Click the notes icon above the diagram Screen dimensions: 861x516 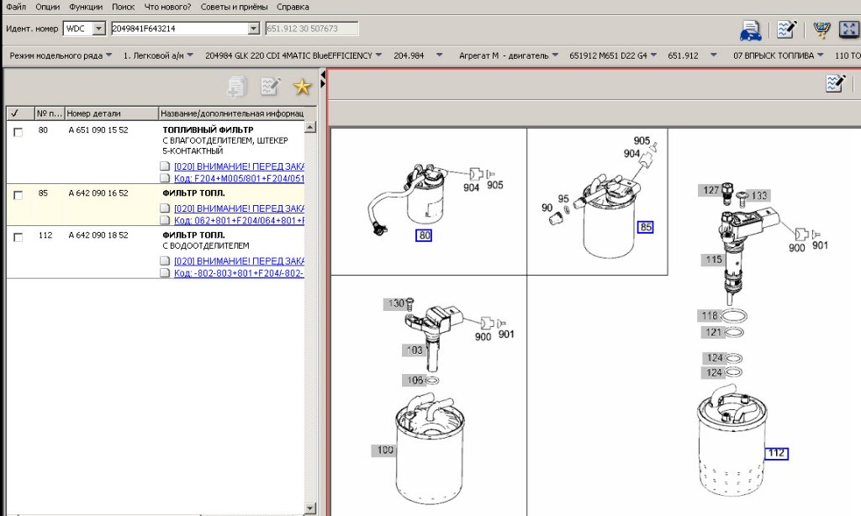point(835,82)
